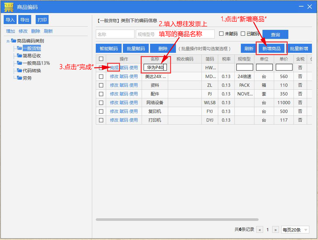Click the 查询 search button
This screenshot has width=318, height=240.
tap(275, 34)
